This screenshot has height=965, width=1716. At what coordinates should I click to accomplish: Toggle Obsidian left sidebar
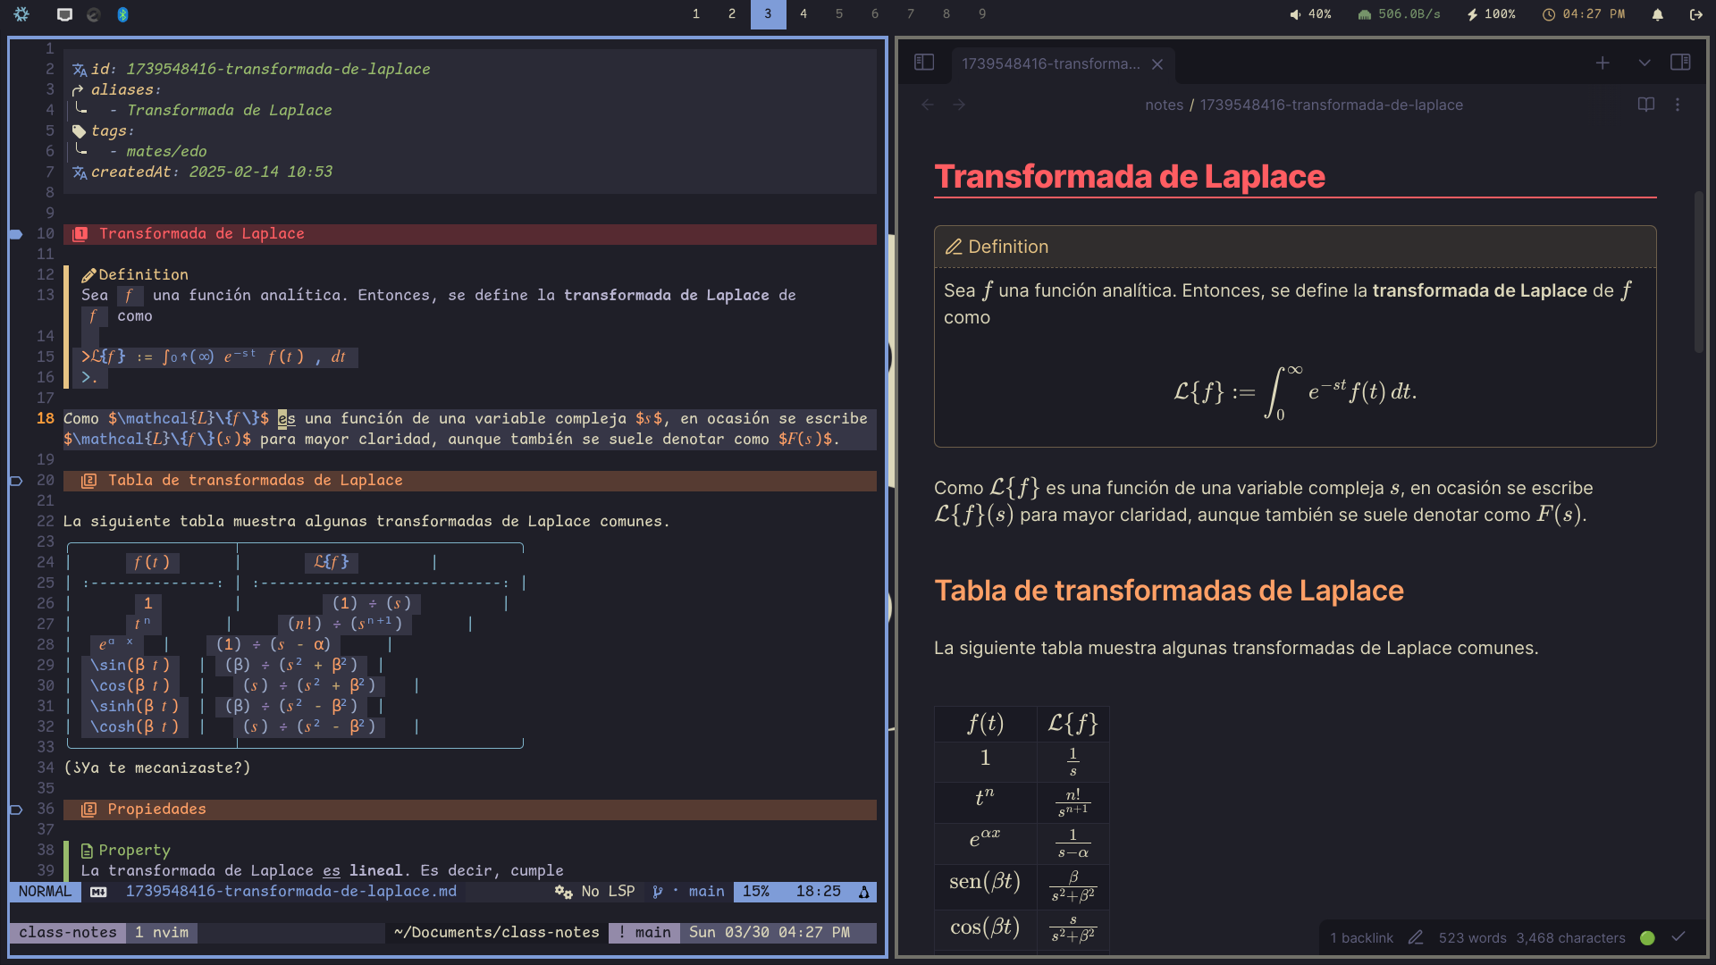coord(924,63)
